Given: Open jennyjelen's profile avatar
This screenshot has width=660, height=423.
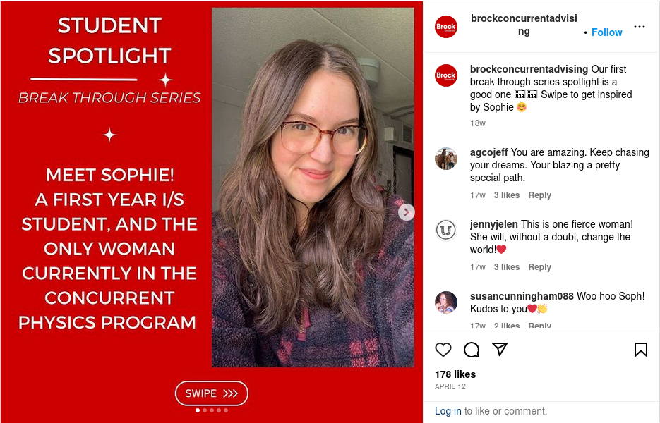Looking at the screenshot, I should [445, 231].
